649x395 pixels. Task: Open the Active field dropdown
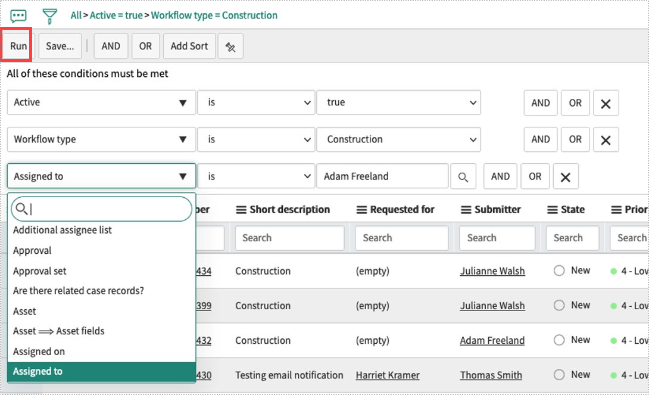pos(101,102)
